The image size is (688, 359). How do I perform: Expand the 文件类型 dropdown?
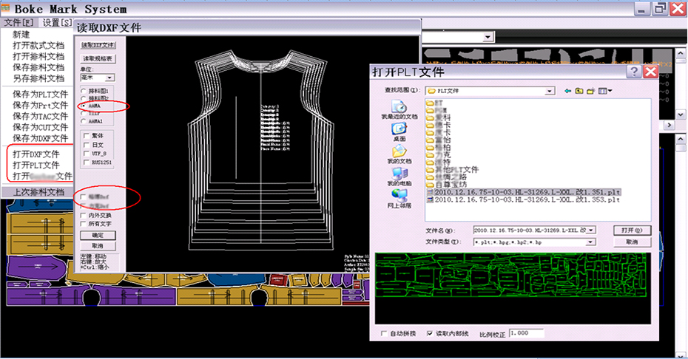tap(591, 242)
